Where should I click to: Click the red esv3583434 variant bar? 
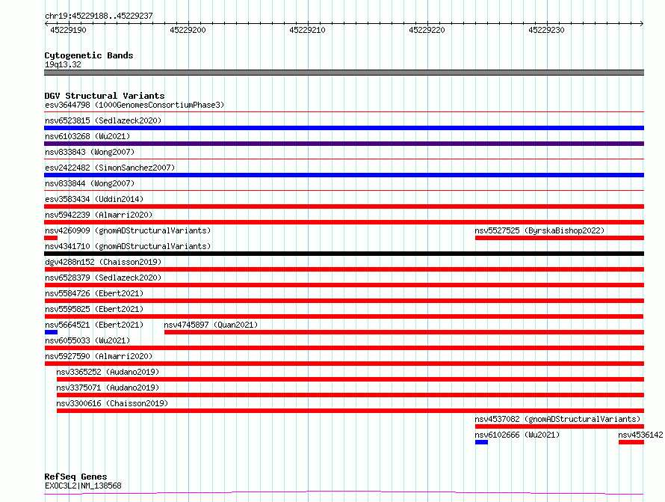pos(344,206)
